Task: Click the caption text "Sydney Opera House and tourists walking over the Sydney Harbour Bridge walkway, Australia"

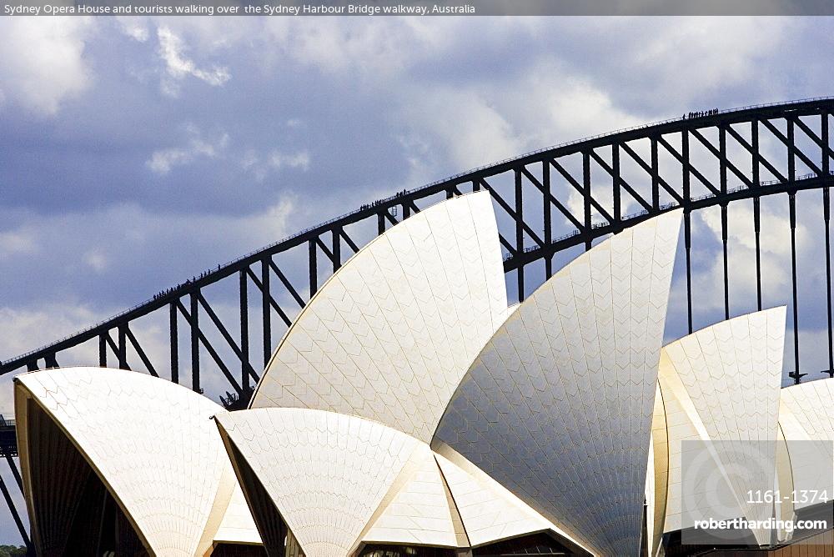Action: [239, 8]
